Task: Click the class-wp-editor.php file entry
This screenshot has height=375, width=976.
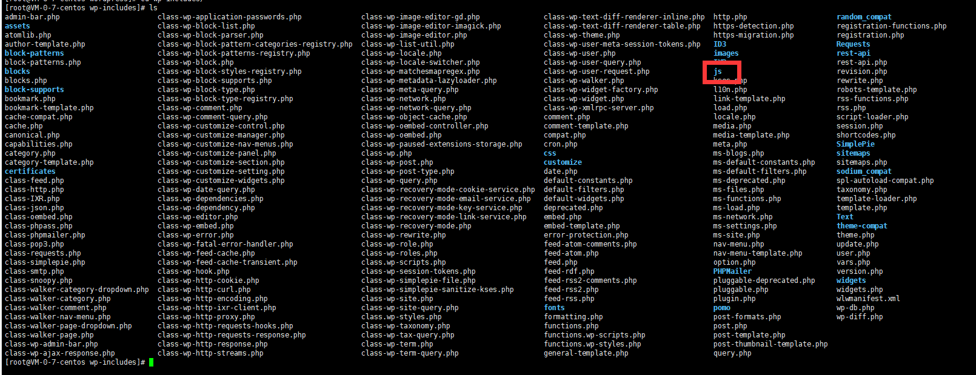Action: (198, 217)
